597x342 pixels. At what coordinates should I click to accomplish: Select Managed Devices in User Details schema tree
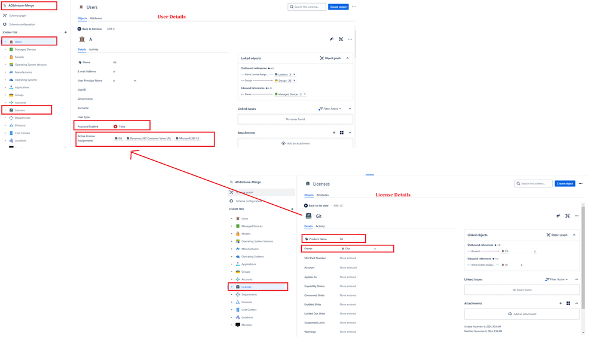point(25,50)
